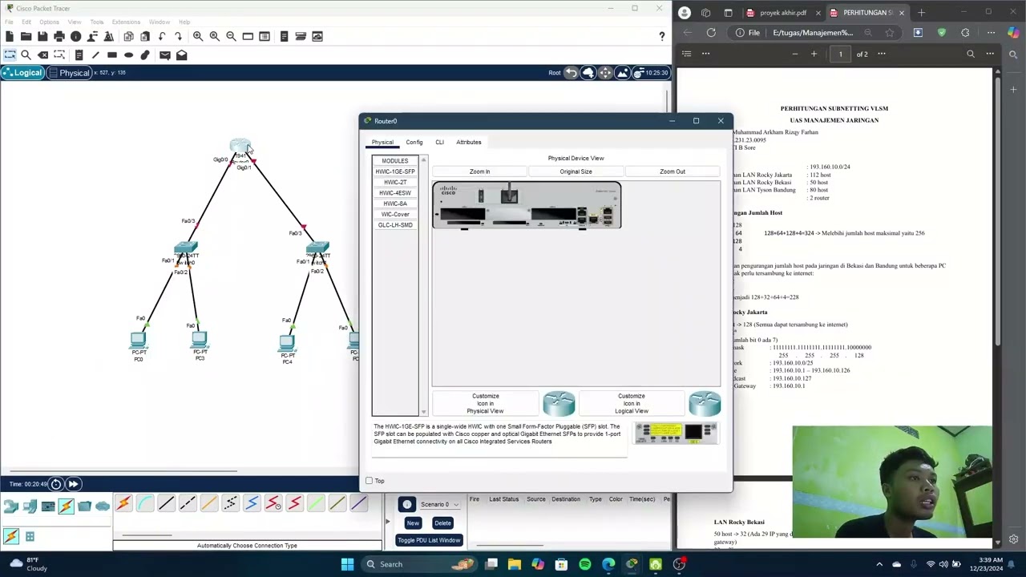1026x577 pixels.
Task: Select HWIC-4ESW module
Action: (x=395, y=193)
